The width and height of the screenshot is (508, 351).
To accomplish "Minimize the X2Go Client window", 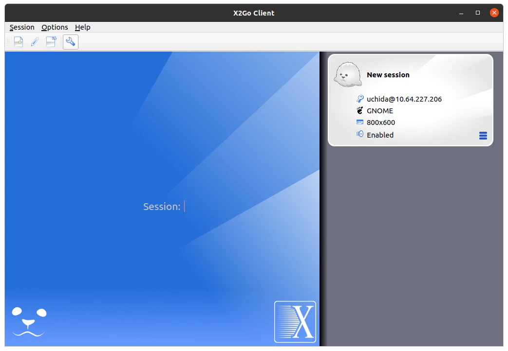I will (x=461, y=13).
